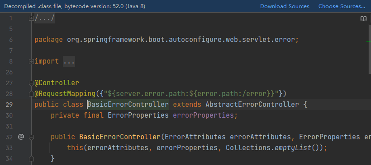This screenshot has width=371, height=165.
Task: Click the 'this' keyword at line 33
Action: point(75,148)
